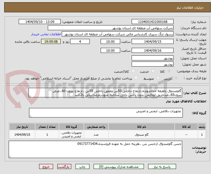This screenshot has width=211, height=174.
Task: Click the توضیحات خریدار textarea
Action: pyautogui.click(x=95, y=149)
